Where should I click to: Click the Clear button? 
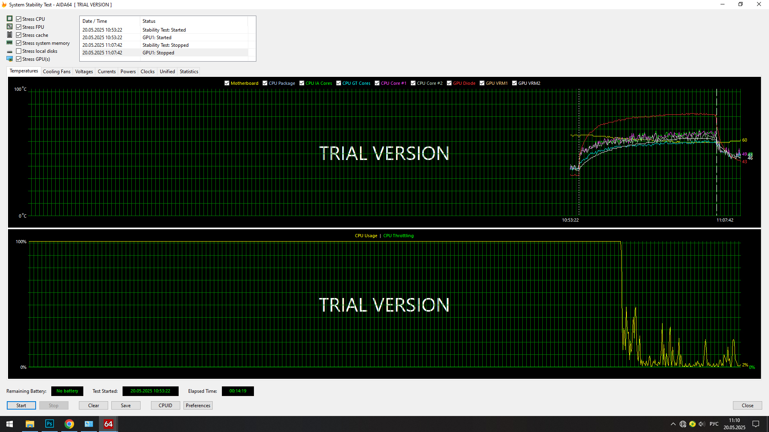(x=94, y=406)
